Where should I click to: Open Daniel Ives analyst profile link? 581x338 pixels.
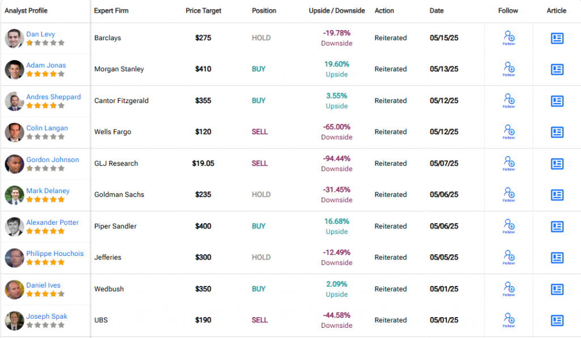[x=43, y=285]
